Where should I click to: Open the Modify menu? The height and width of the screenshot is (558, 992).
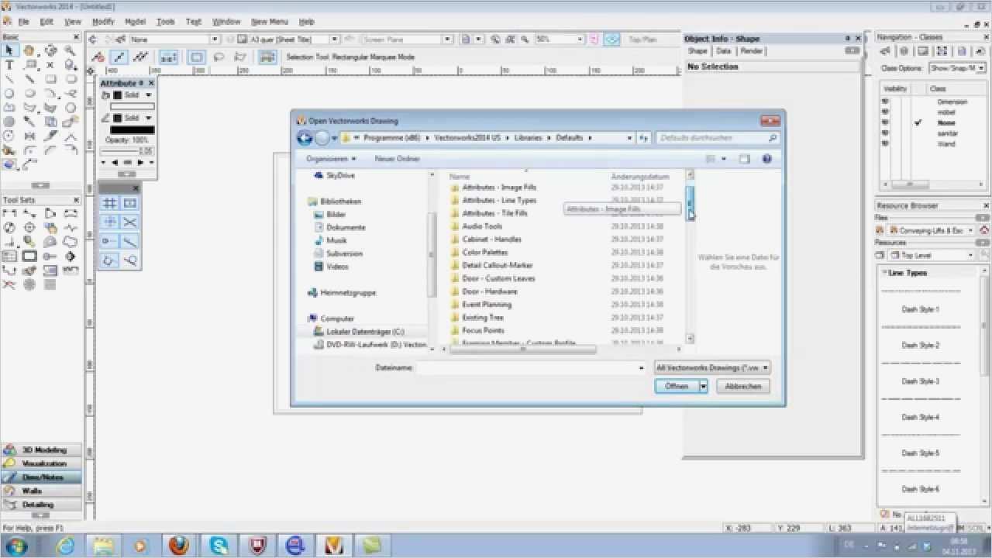click(x=103, y=22)
